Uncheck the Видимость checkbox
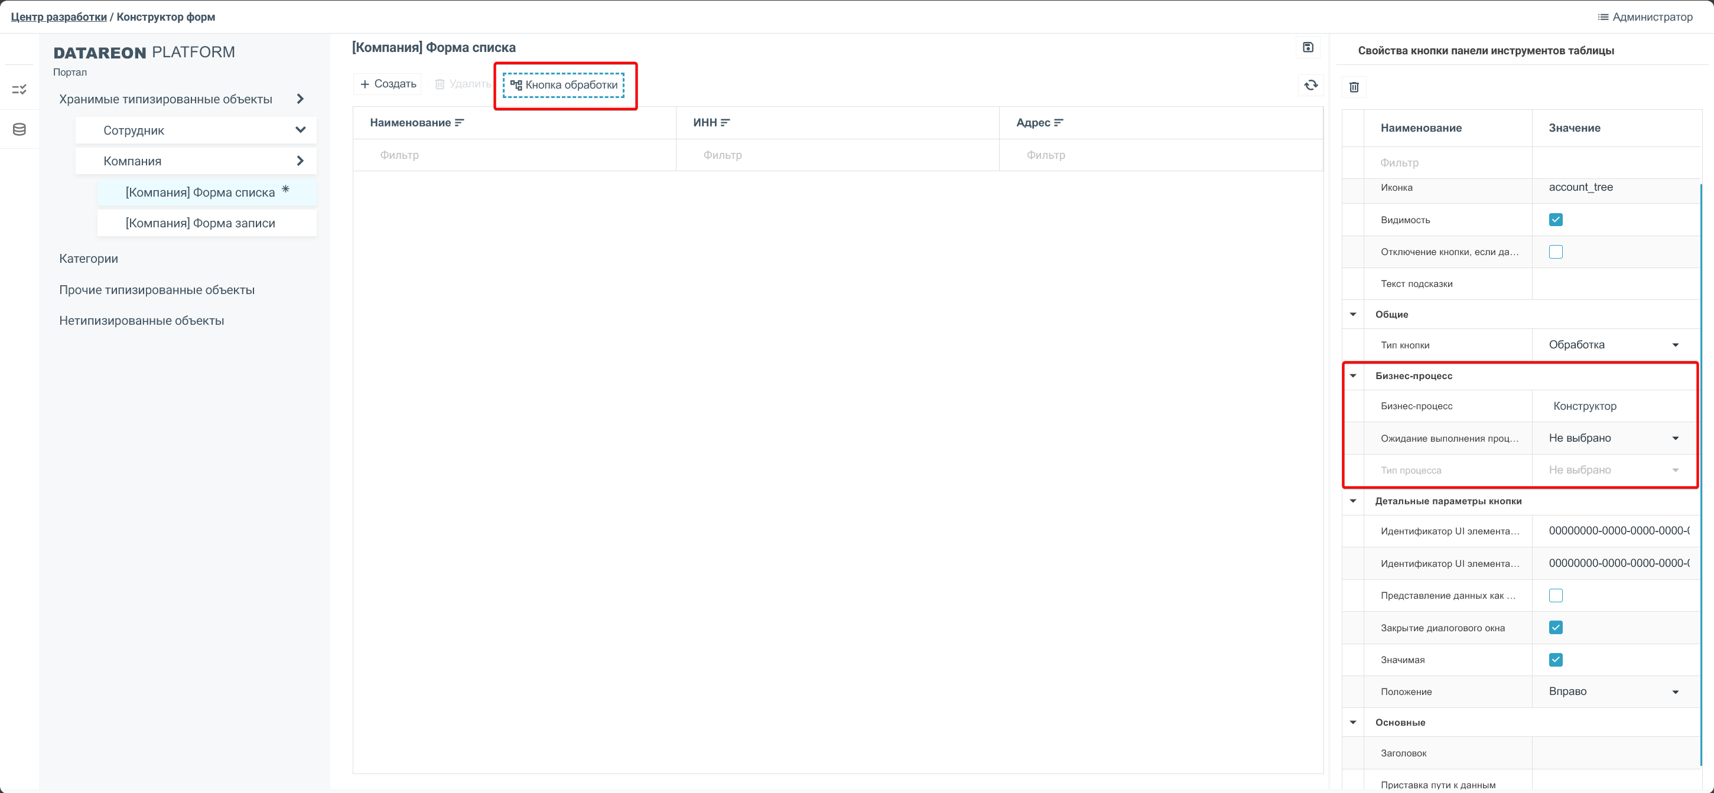Viewport: 1714px width, 793px height. [1555, 220]
